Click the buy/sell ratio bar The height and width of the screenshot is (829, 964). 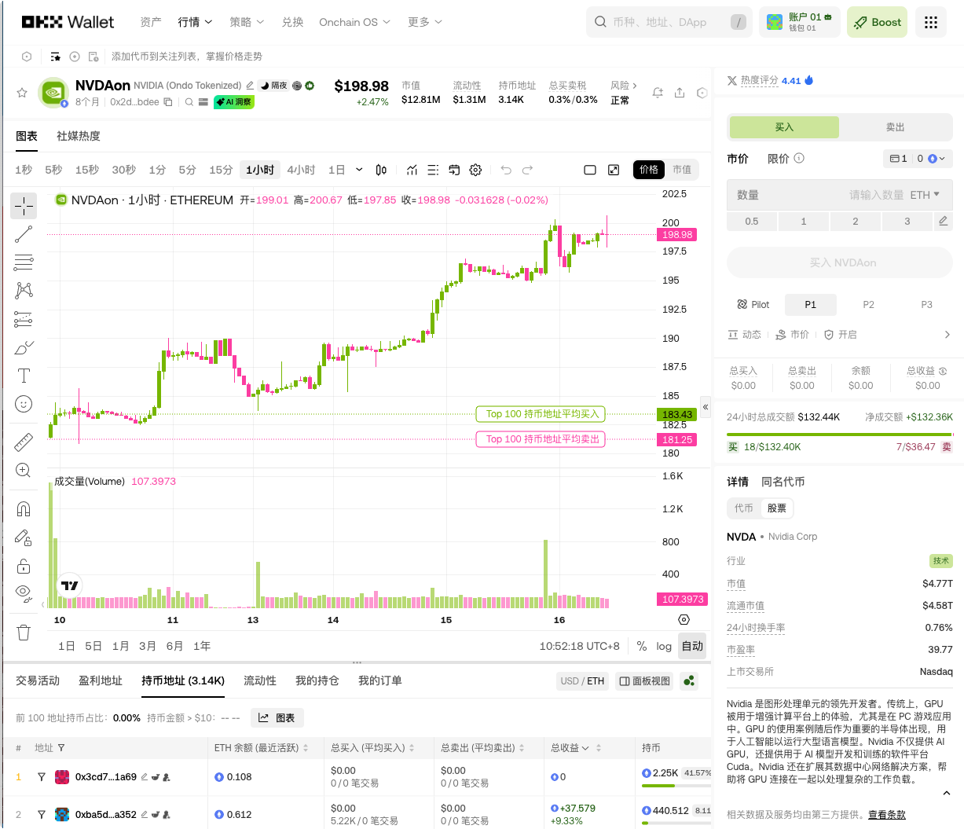839,433
